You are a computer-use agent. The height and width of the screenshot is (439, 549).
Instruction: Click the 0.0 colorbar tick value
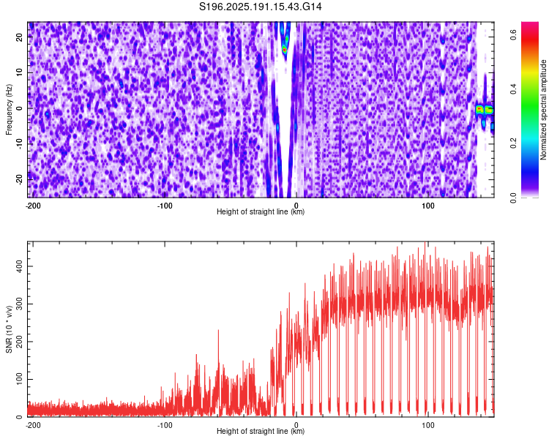[513, 198]
